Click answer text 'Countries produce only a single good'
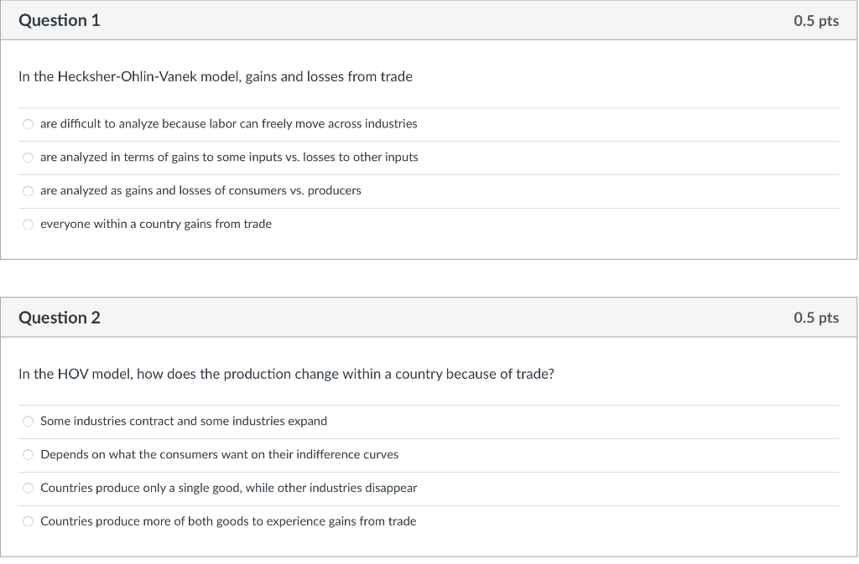Viewport: 859px width, 564px height. (228, 488)
